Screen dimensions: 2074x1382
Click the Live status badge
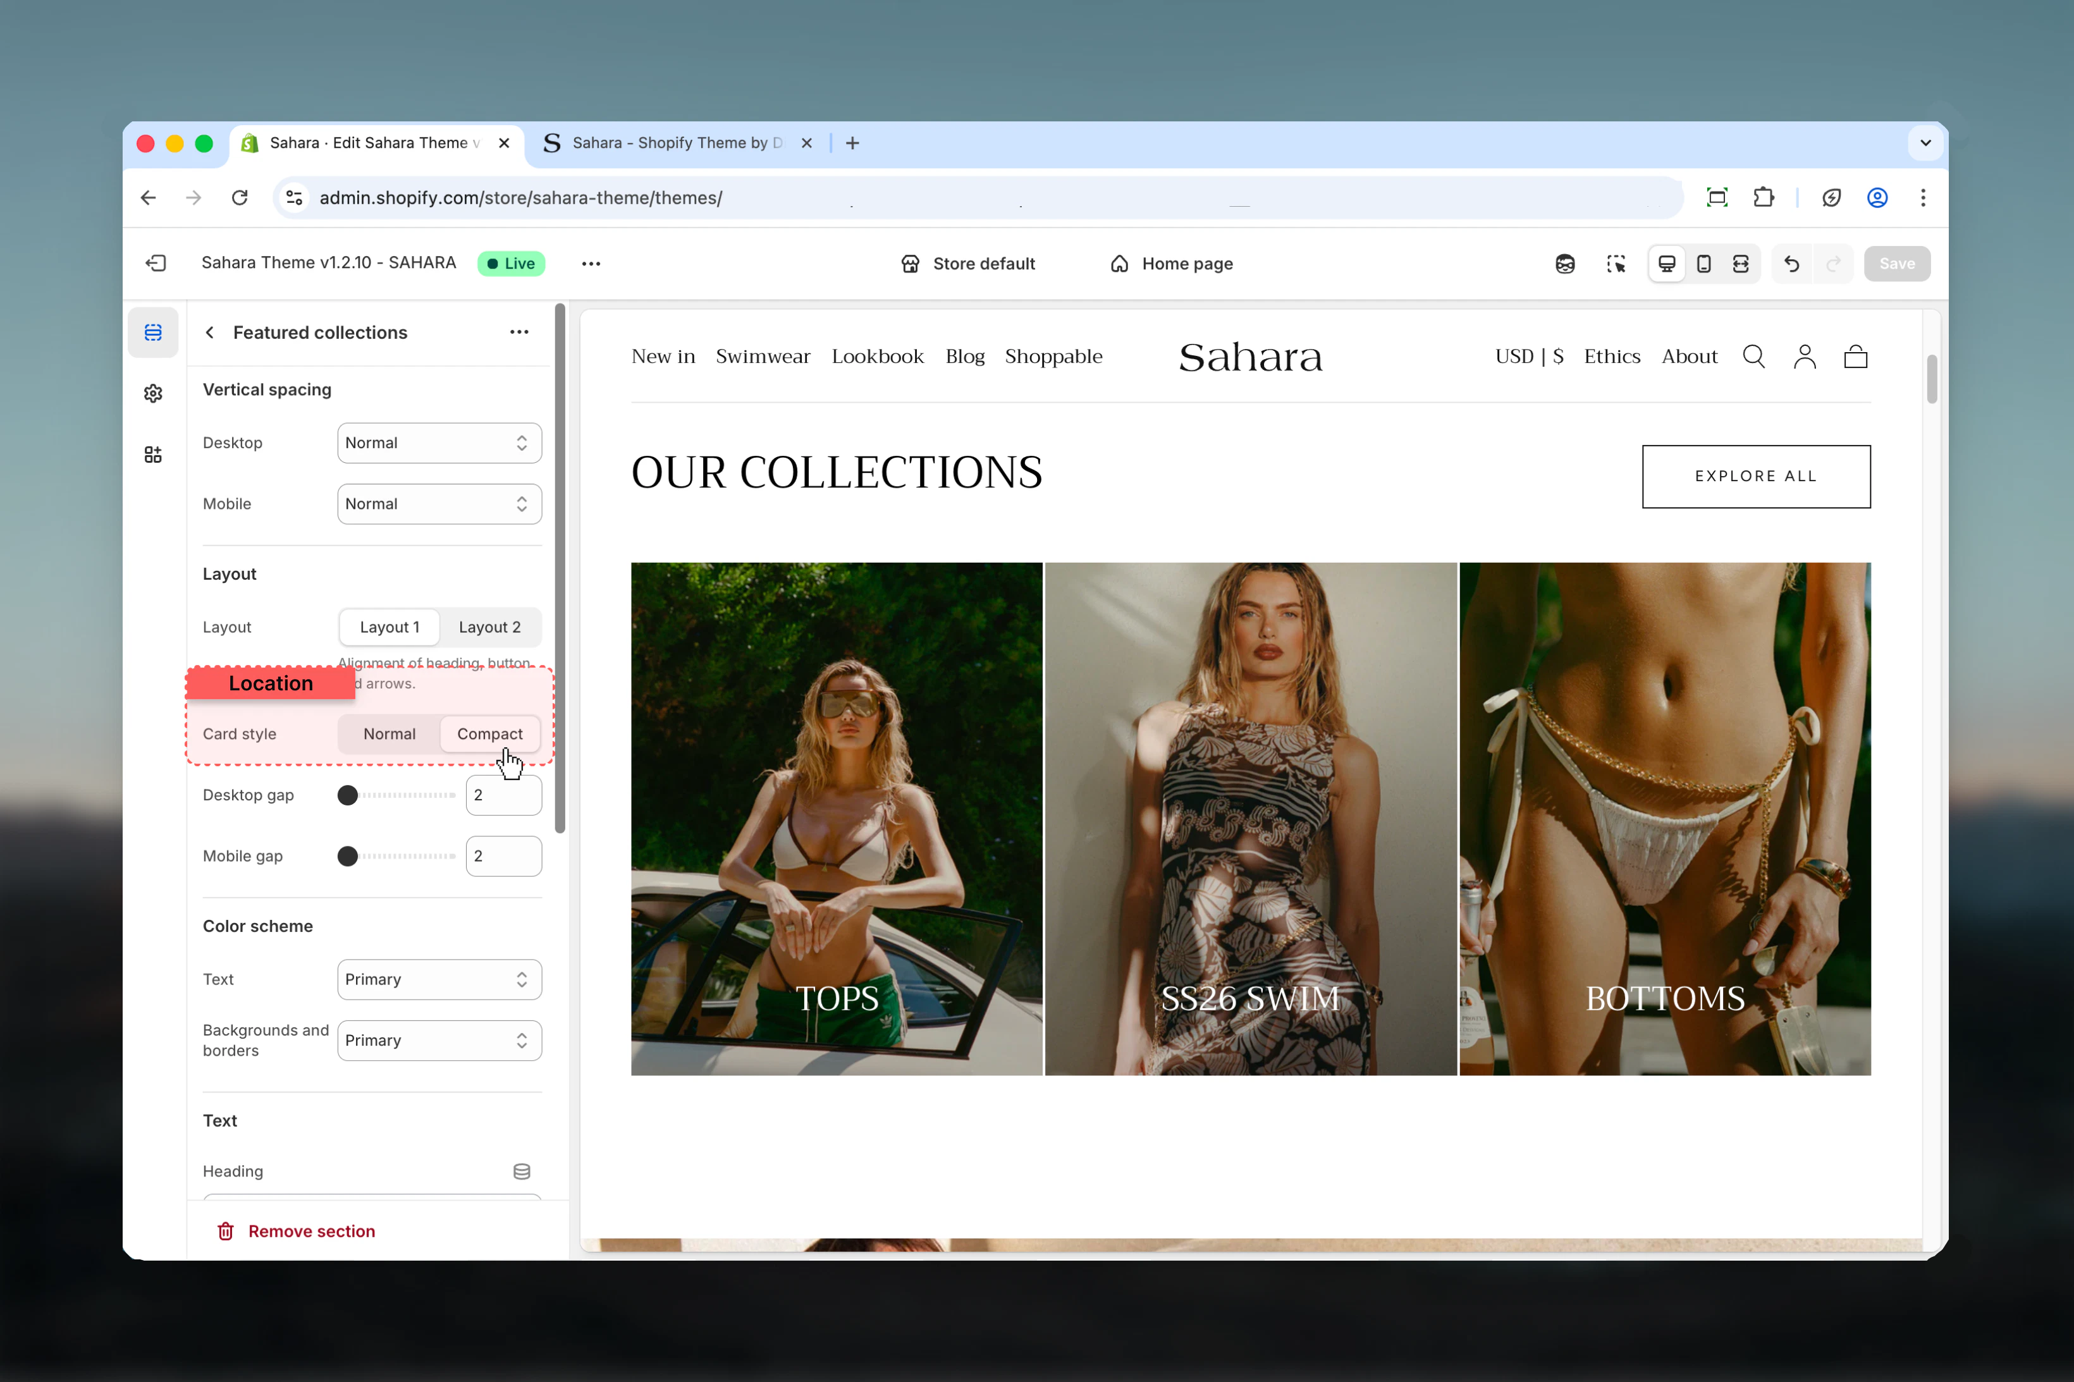[x=511, y=264]
